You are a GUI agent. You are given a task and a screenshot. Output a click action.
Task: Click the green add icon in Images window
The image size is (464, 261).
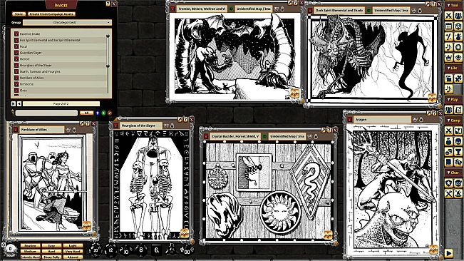point(103,113)
